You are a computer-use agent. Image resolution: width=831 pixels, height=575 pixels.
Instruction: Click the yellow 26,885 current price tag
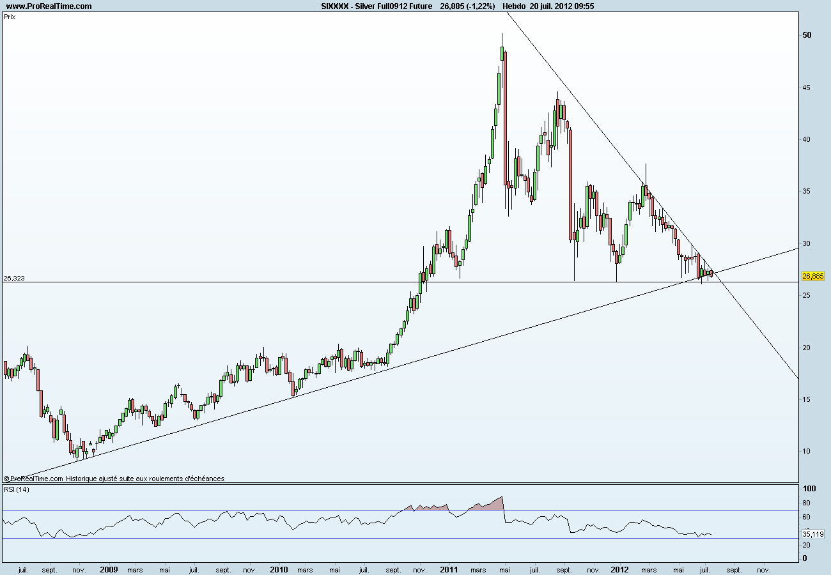pos(812,276)
